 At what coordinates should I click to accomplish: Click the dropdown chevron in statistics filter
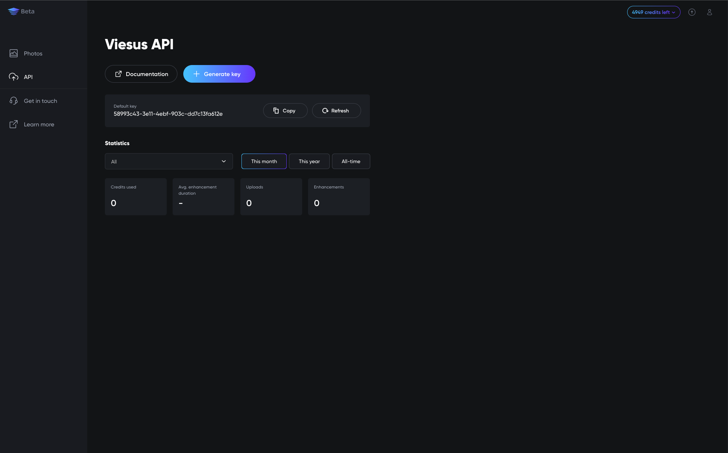[224, 161]
